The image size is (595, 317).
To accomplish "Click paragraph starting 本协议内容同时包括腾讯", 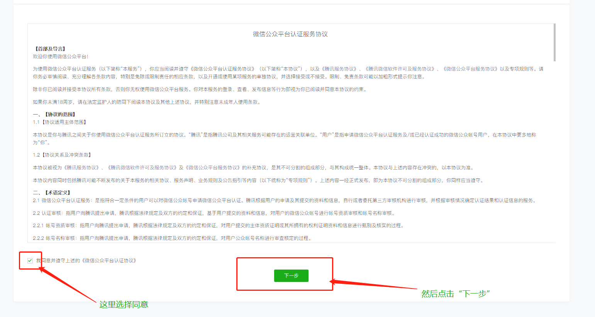I will click(258, 180).
